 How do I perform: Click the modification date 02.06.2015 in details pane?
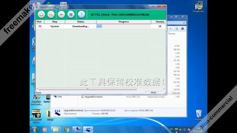pyautogui.click(x=108, y=110)
